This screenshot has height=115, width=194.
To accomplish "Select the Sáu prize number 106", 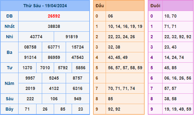I will [x=54, y=99].
